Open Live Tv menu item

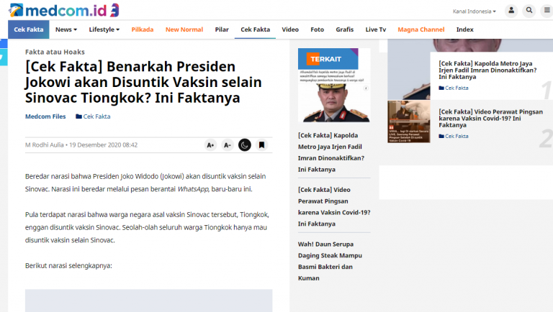pos(376,29)
